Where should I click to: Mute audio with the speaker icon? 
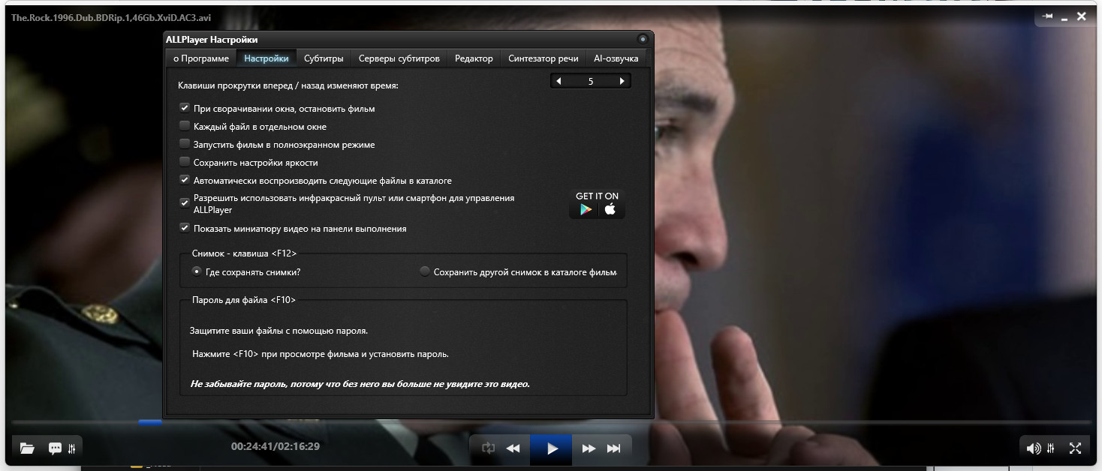click(1034, 448)
